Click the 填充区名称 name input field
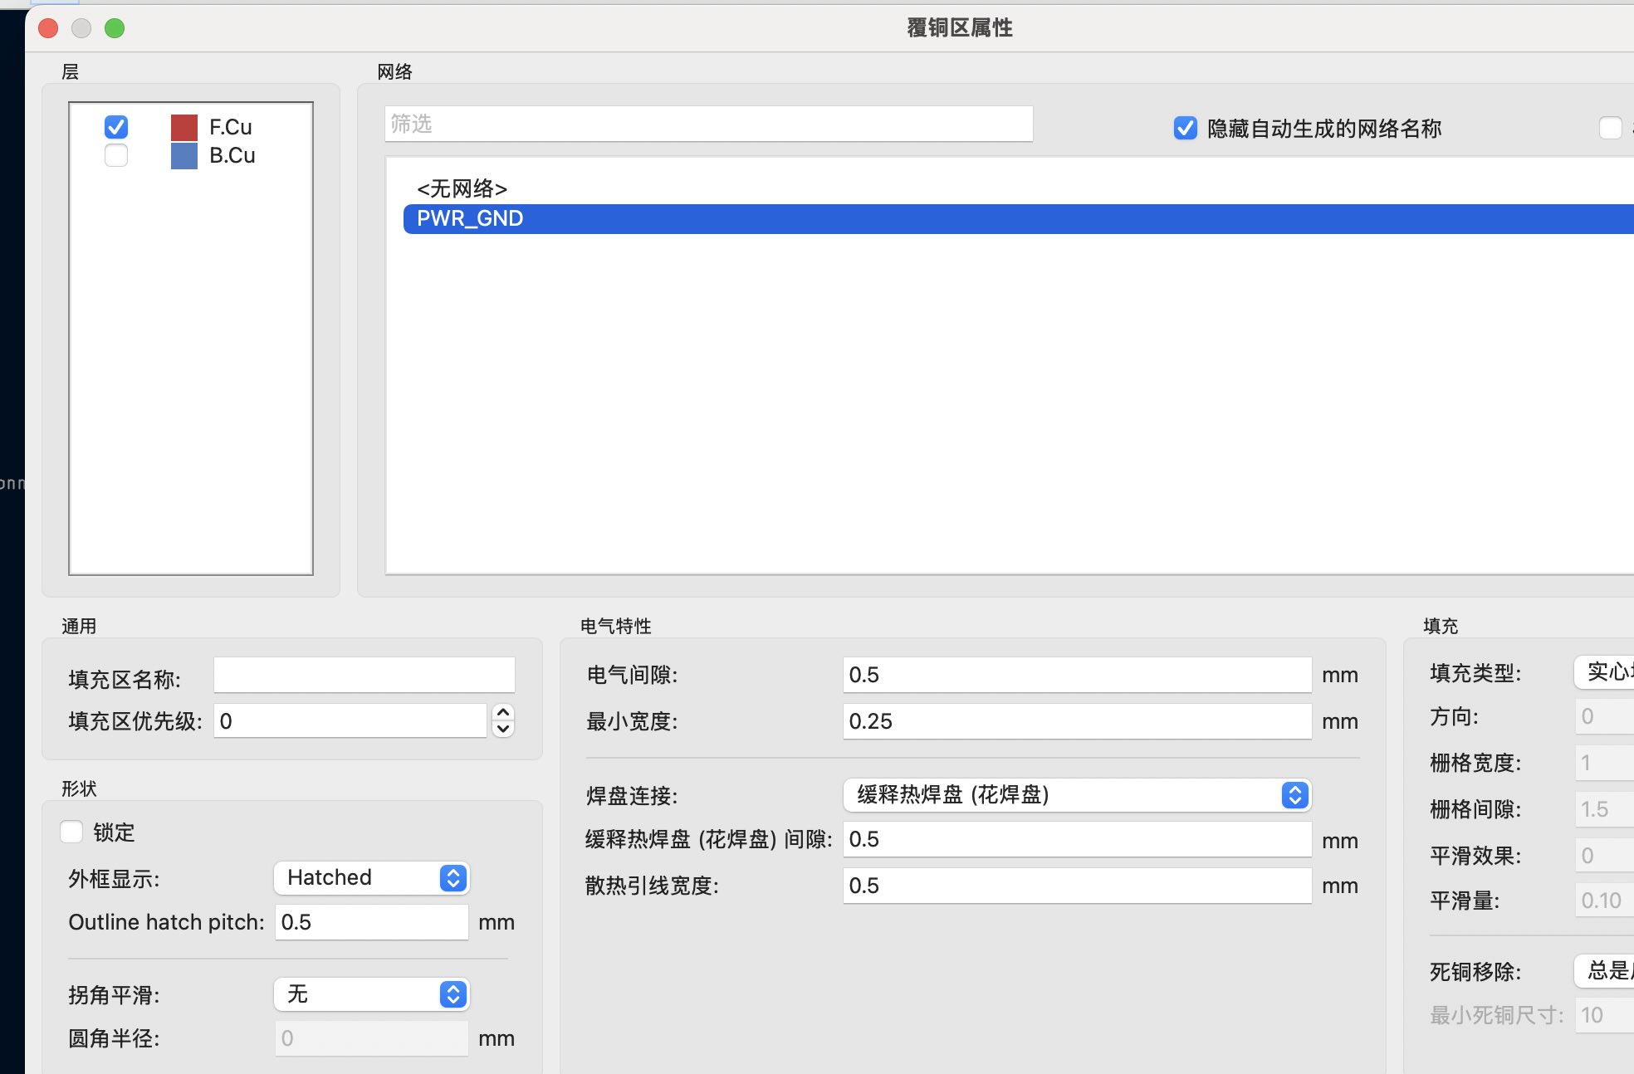1634x1074 pixels. (364, 676)
